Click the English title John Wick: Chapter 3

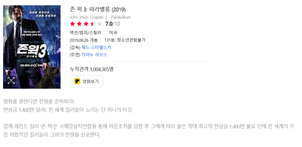[100, 17]
